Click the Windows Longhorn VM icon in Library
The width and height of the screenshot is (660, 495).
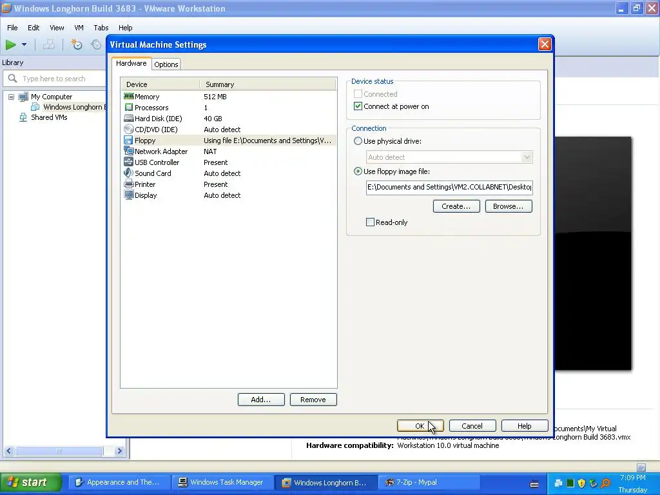[35, 107]
